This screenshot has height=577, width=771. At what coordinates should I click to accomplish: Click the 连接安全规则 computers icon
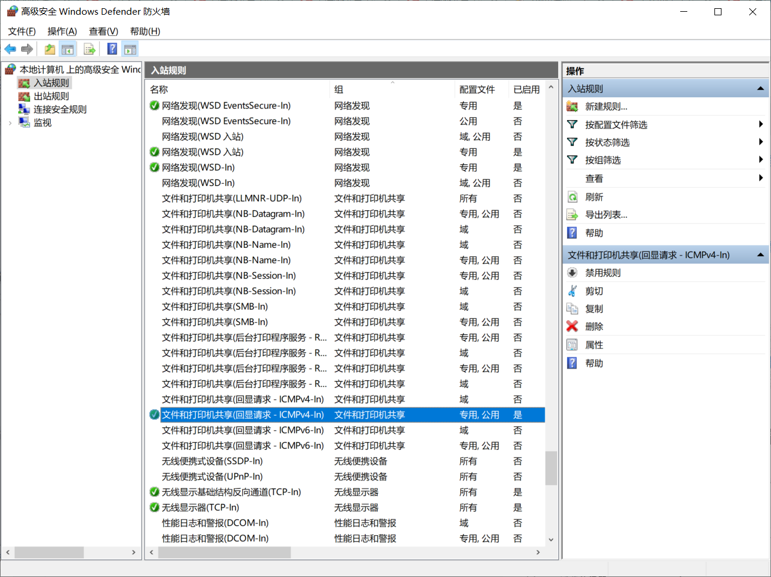point(24,110)
